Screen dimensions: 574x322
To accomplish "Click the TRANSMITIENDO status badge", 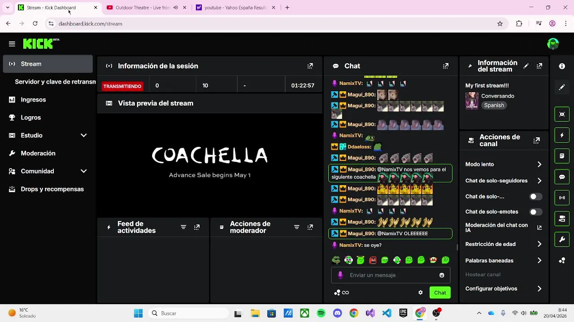I will pyautogui.click(x=122, y=86).
